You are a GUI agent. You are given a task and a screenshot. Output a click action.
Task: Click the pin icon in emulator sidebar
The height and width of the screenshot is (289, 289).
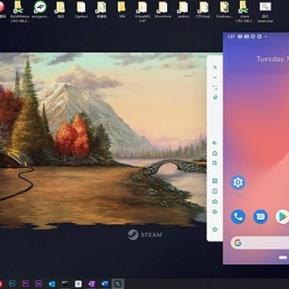[215, 97]
